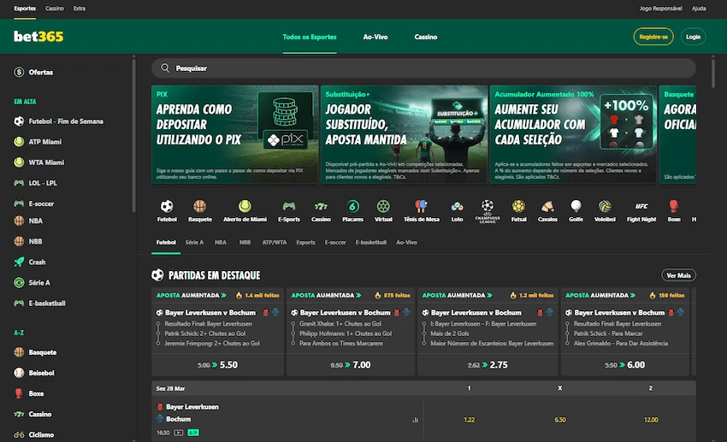Pick Bayer Leverkusen win odds 1.22
Image resolution: width=727 pixels, height=442 pixels.
tap(470, 420)
